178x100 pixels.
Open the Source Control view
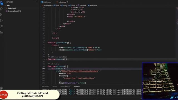(1, 15)
